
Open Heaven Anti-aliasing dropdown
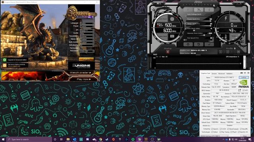(x=87, y=45)
